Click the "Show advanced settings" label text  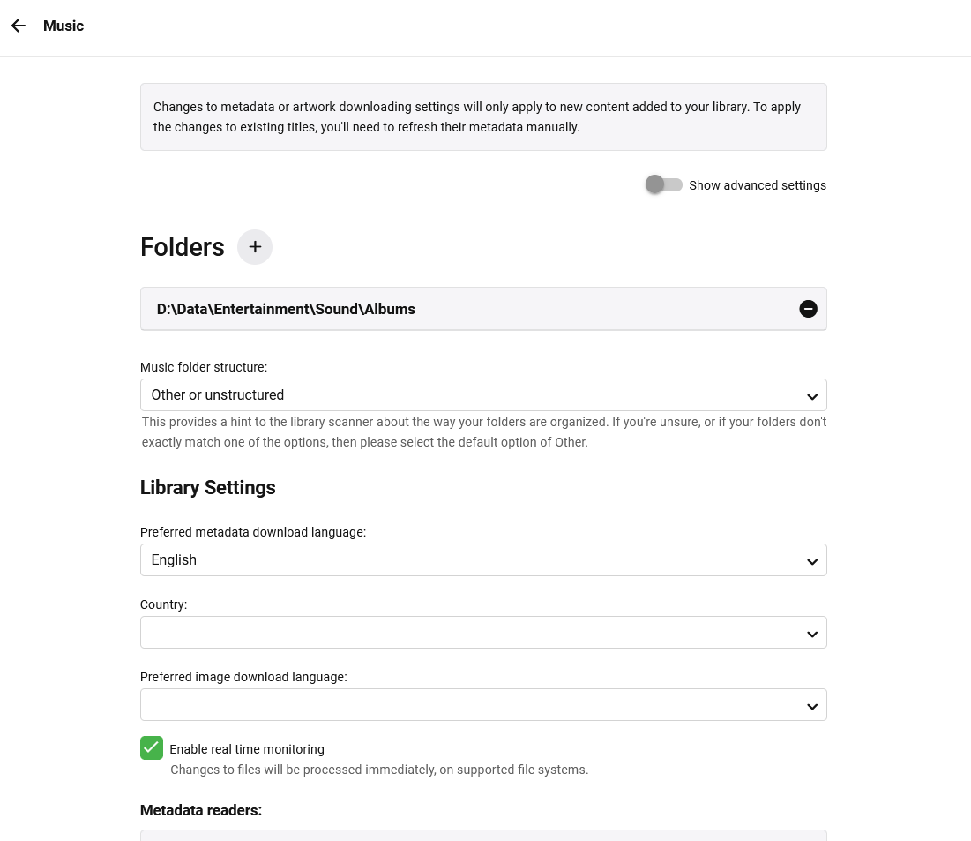coord(757,185)
